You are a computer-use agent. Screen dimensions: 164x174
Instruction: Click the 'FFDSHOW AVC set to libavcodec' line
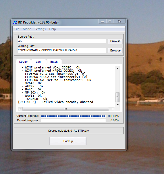[x=56, y=80]
